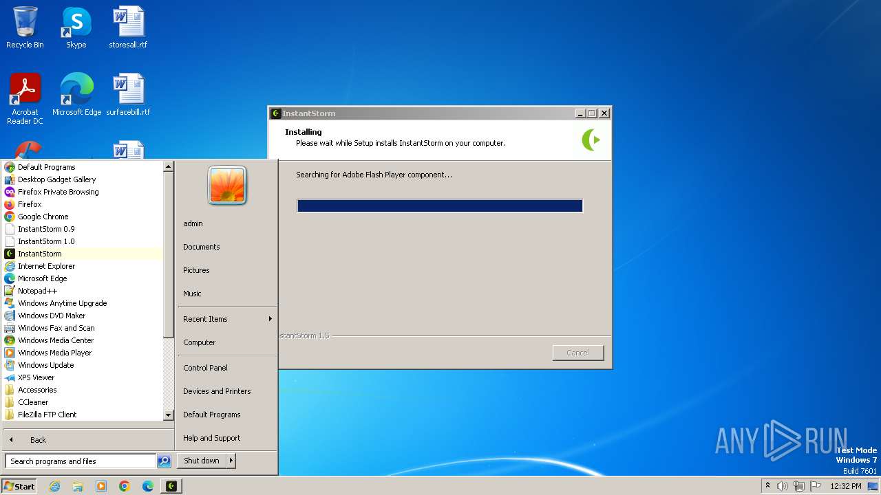
Task: Click the Shut down button
Action: [202, 461]
